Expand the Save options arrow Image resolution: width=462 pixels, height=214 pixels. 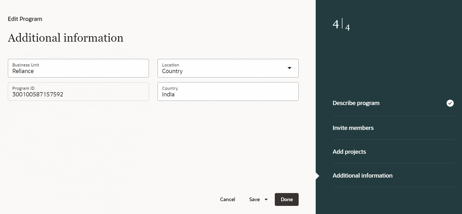pos(266,200)
